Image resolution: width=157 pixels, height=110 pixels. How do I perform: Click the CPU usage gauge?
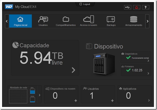pos(33,91)
